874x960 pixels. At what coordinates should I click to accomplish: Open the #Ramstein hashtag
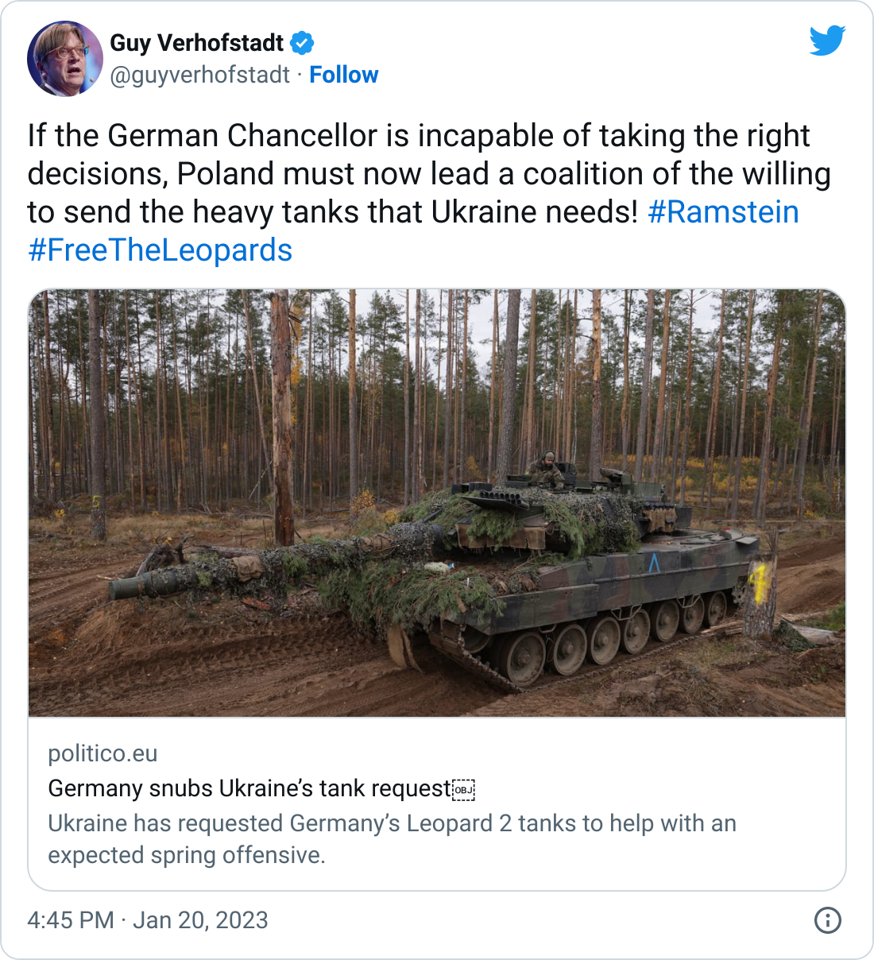(x=723, y=212)
